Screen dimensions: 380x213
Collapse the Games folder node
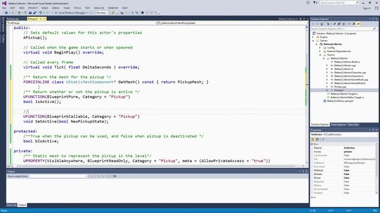313,41
